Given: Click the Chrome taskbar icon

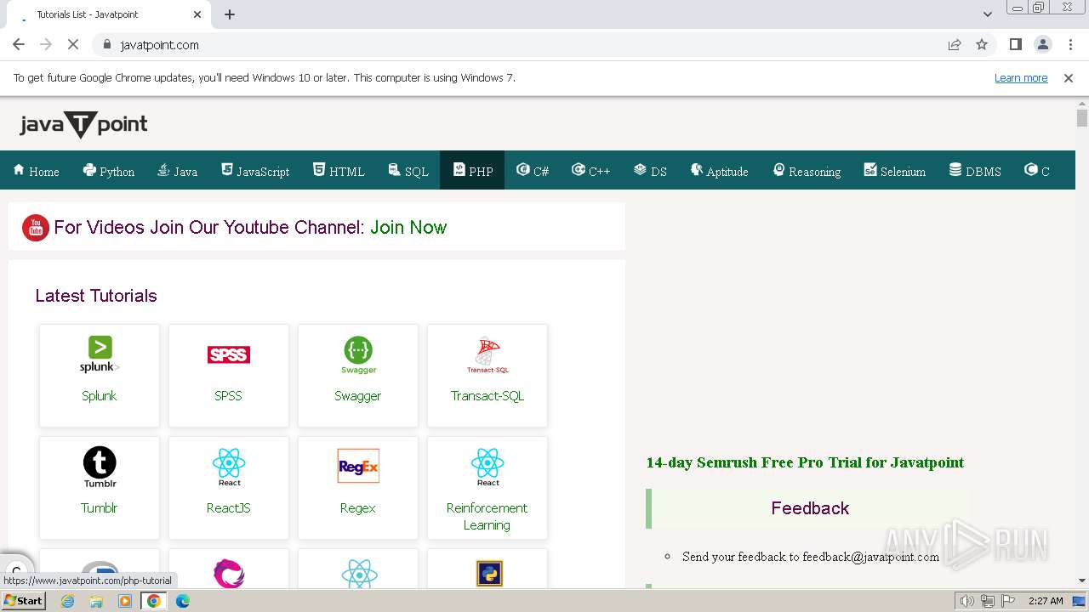Looking at the screenshot, I should click(154, 601).
